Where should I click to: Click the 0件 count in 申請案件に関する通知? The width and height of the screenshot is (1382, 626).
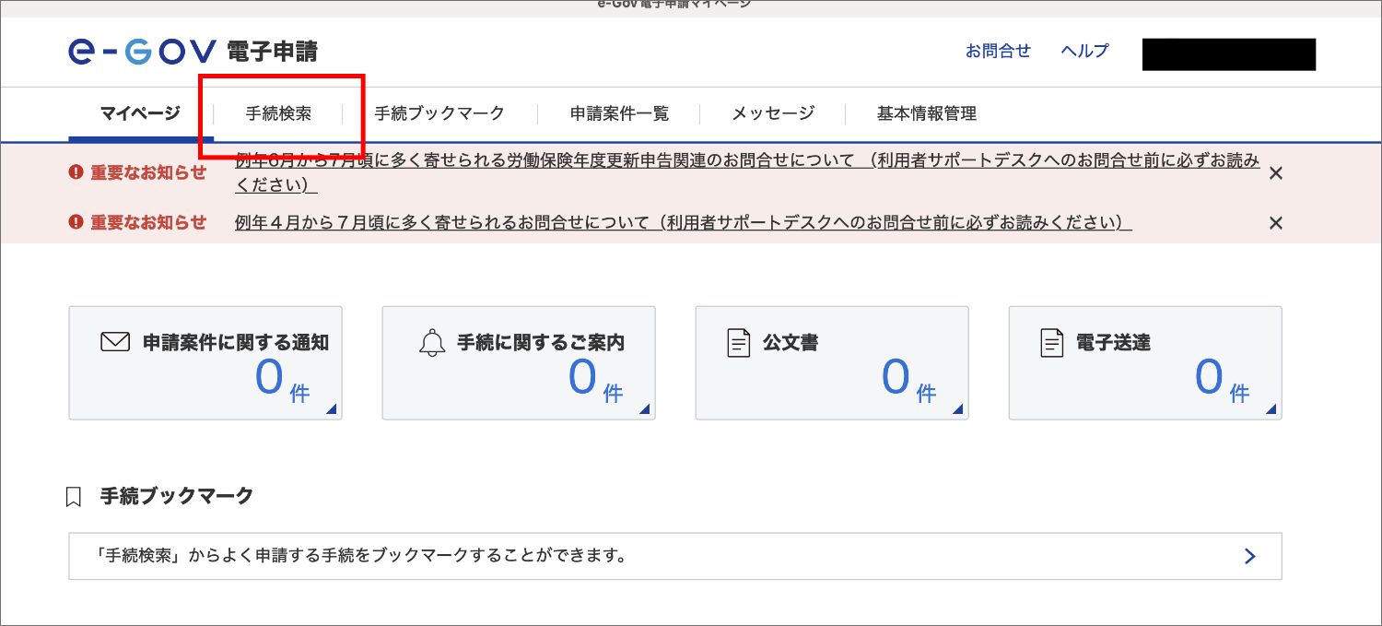tap(282, 380)
